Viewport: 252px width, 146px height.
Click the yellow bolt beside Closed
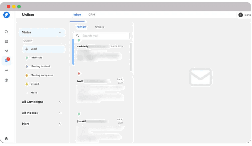[x=27, y=84]
